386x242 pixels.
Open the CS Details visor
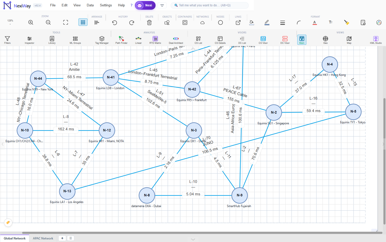tap(220, 40)
